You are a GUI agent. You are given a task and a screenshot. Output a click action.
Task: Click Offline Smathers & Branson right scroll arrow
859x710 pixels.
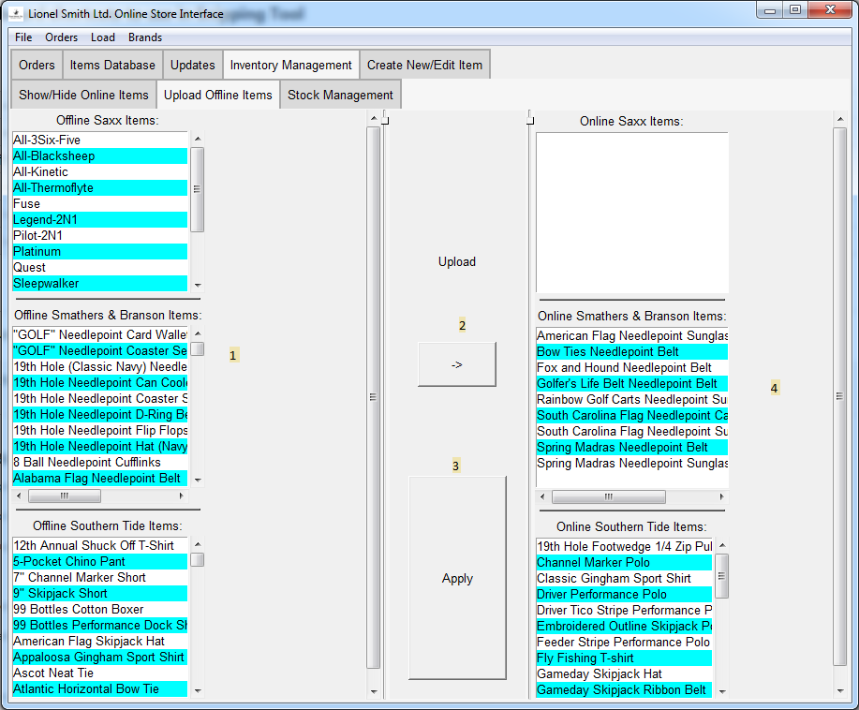(182, 496)
